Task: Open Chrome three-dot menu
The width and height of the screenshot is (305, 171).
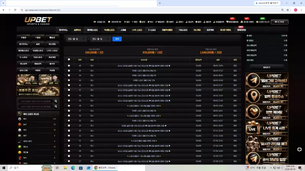Action: pyautogui.click(x=301, y=10)
